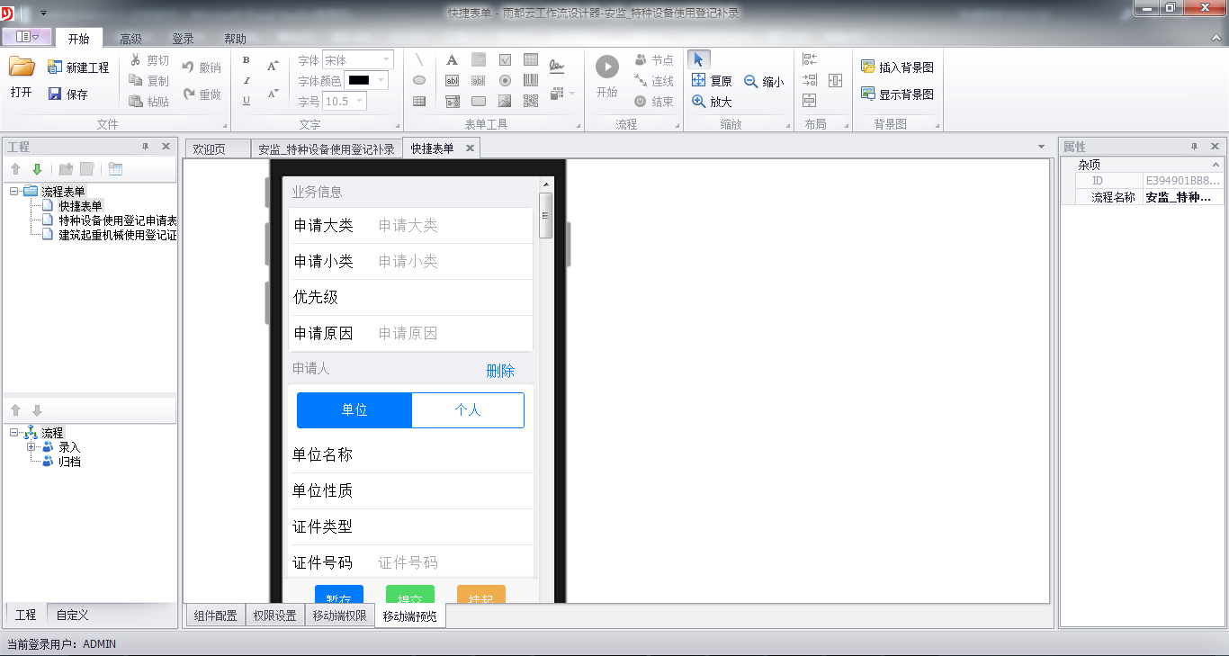
Task: Close the 快捷表单 document tab
Action: click(470, 148)
